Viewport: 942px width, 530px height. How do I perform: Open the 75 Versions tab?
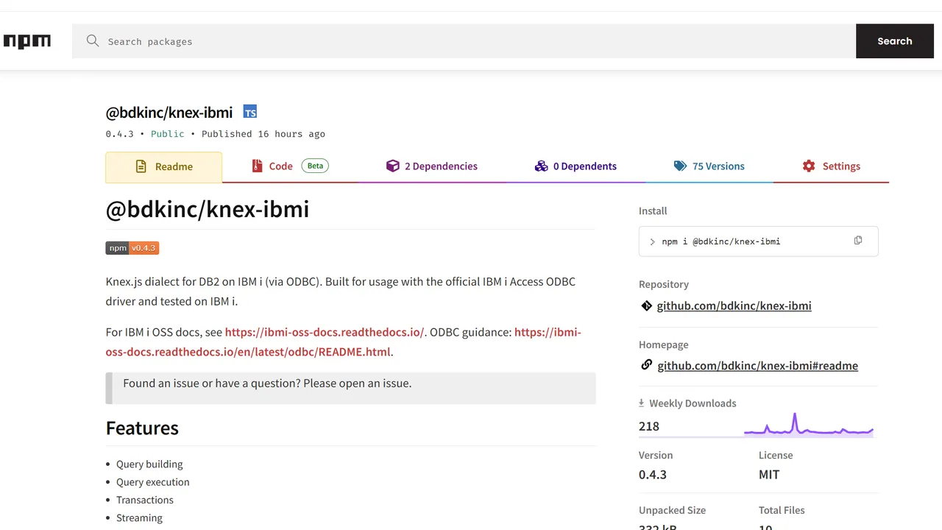pos(709,166)
